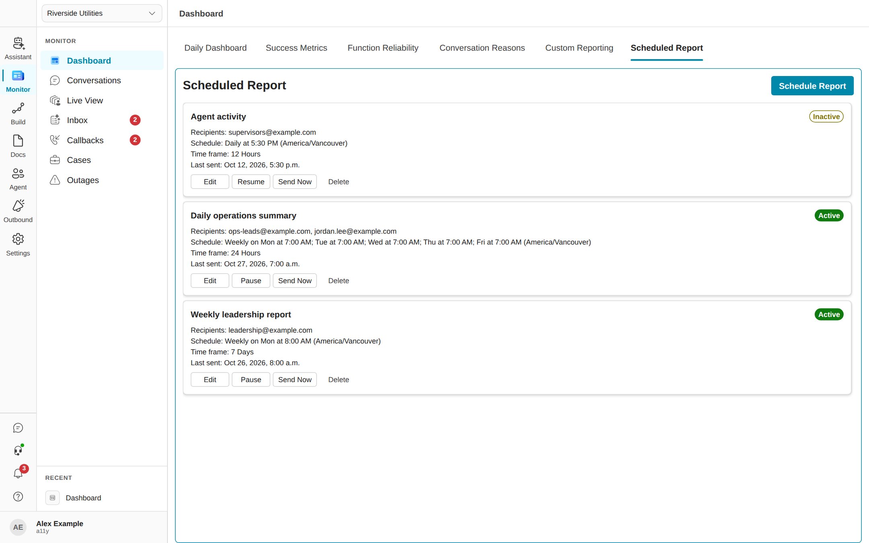The width and height of the screenshot is (869, 543).
Task: Pause the Weekly leadership report
Action: [251, 380]
